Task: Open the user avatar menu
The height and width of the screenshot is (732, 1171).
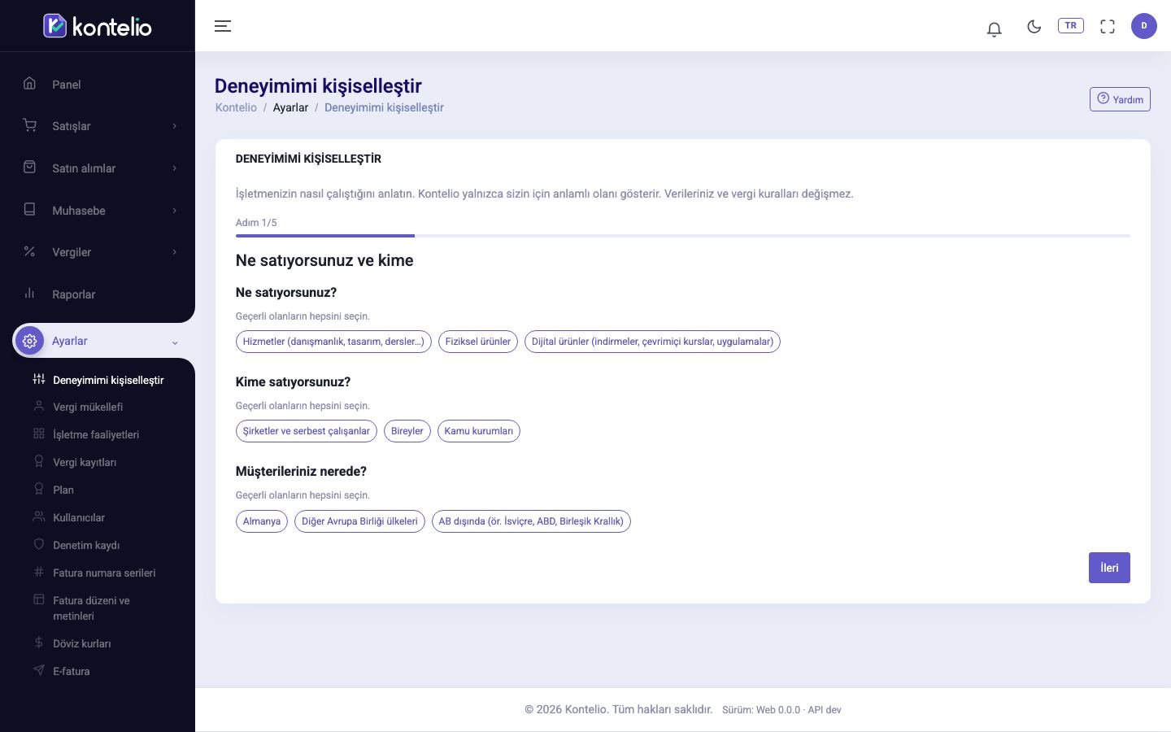Action: 1144,26
